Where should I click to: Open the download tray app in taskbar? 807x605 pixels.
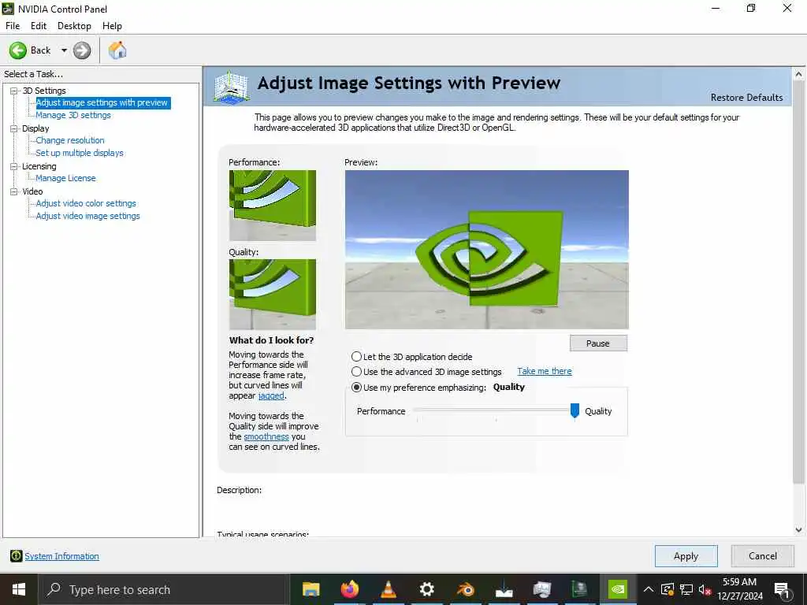(504, 590)
